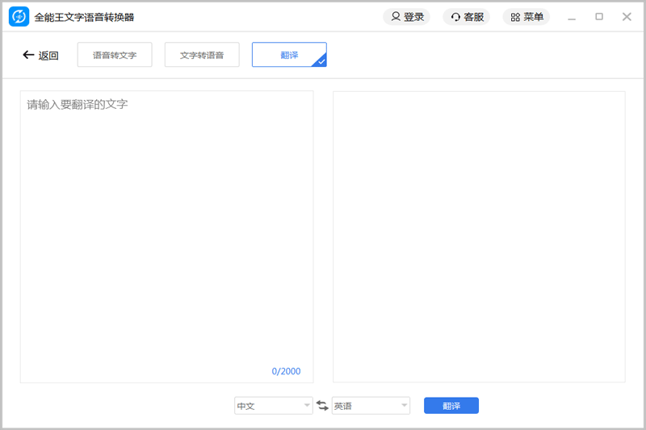The height and width of the screenshot is (430, 646).
Task: Switch to the 语音转文字 tab
Action: point(115,55)
